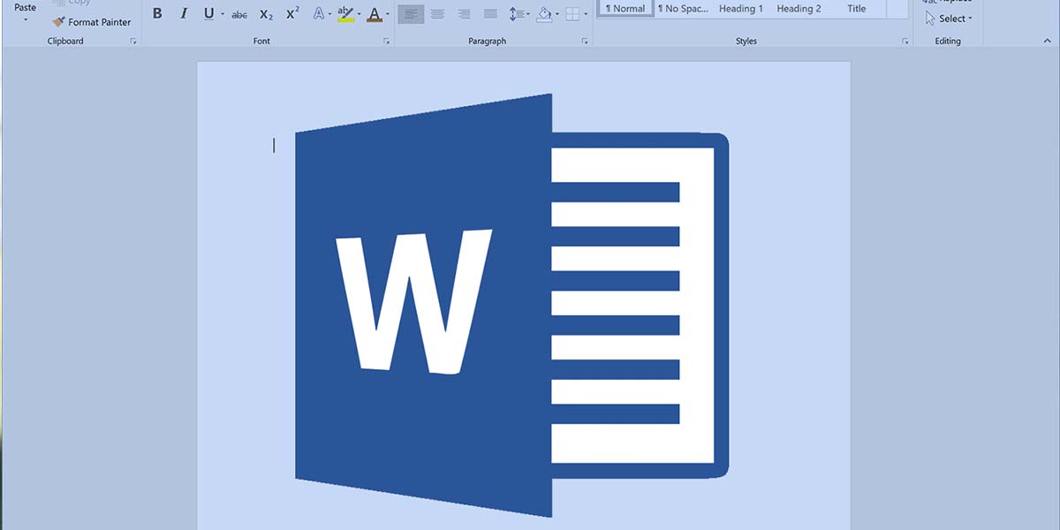Apply the Heading 2 style
Image resolution: width=1060 pixels, height=530 pixels.
pos(799,8)
